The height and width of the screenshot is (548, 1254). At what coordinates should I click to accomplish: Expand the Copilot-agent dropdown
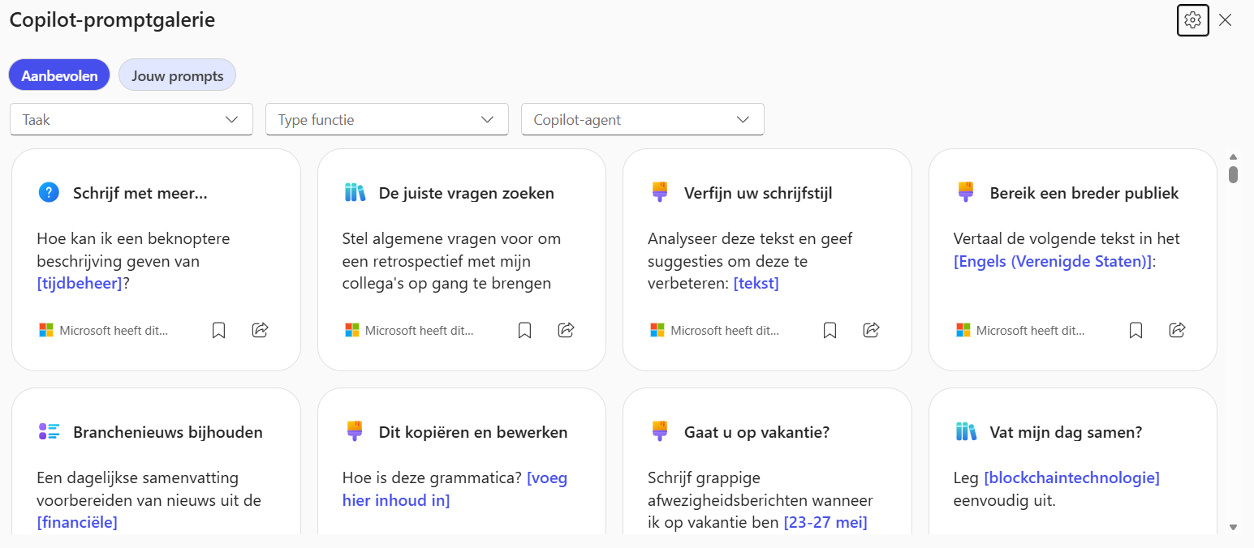642,119
